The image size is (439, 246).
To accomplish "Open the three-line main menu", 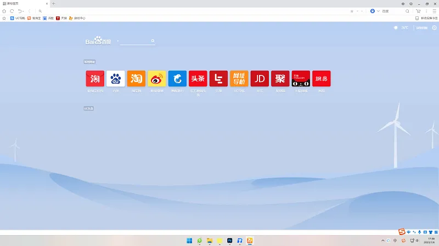I will coord(435,11).
